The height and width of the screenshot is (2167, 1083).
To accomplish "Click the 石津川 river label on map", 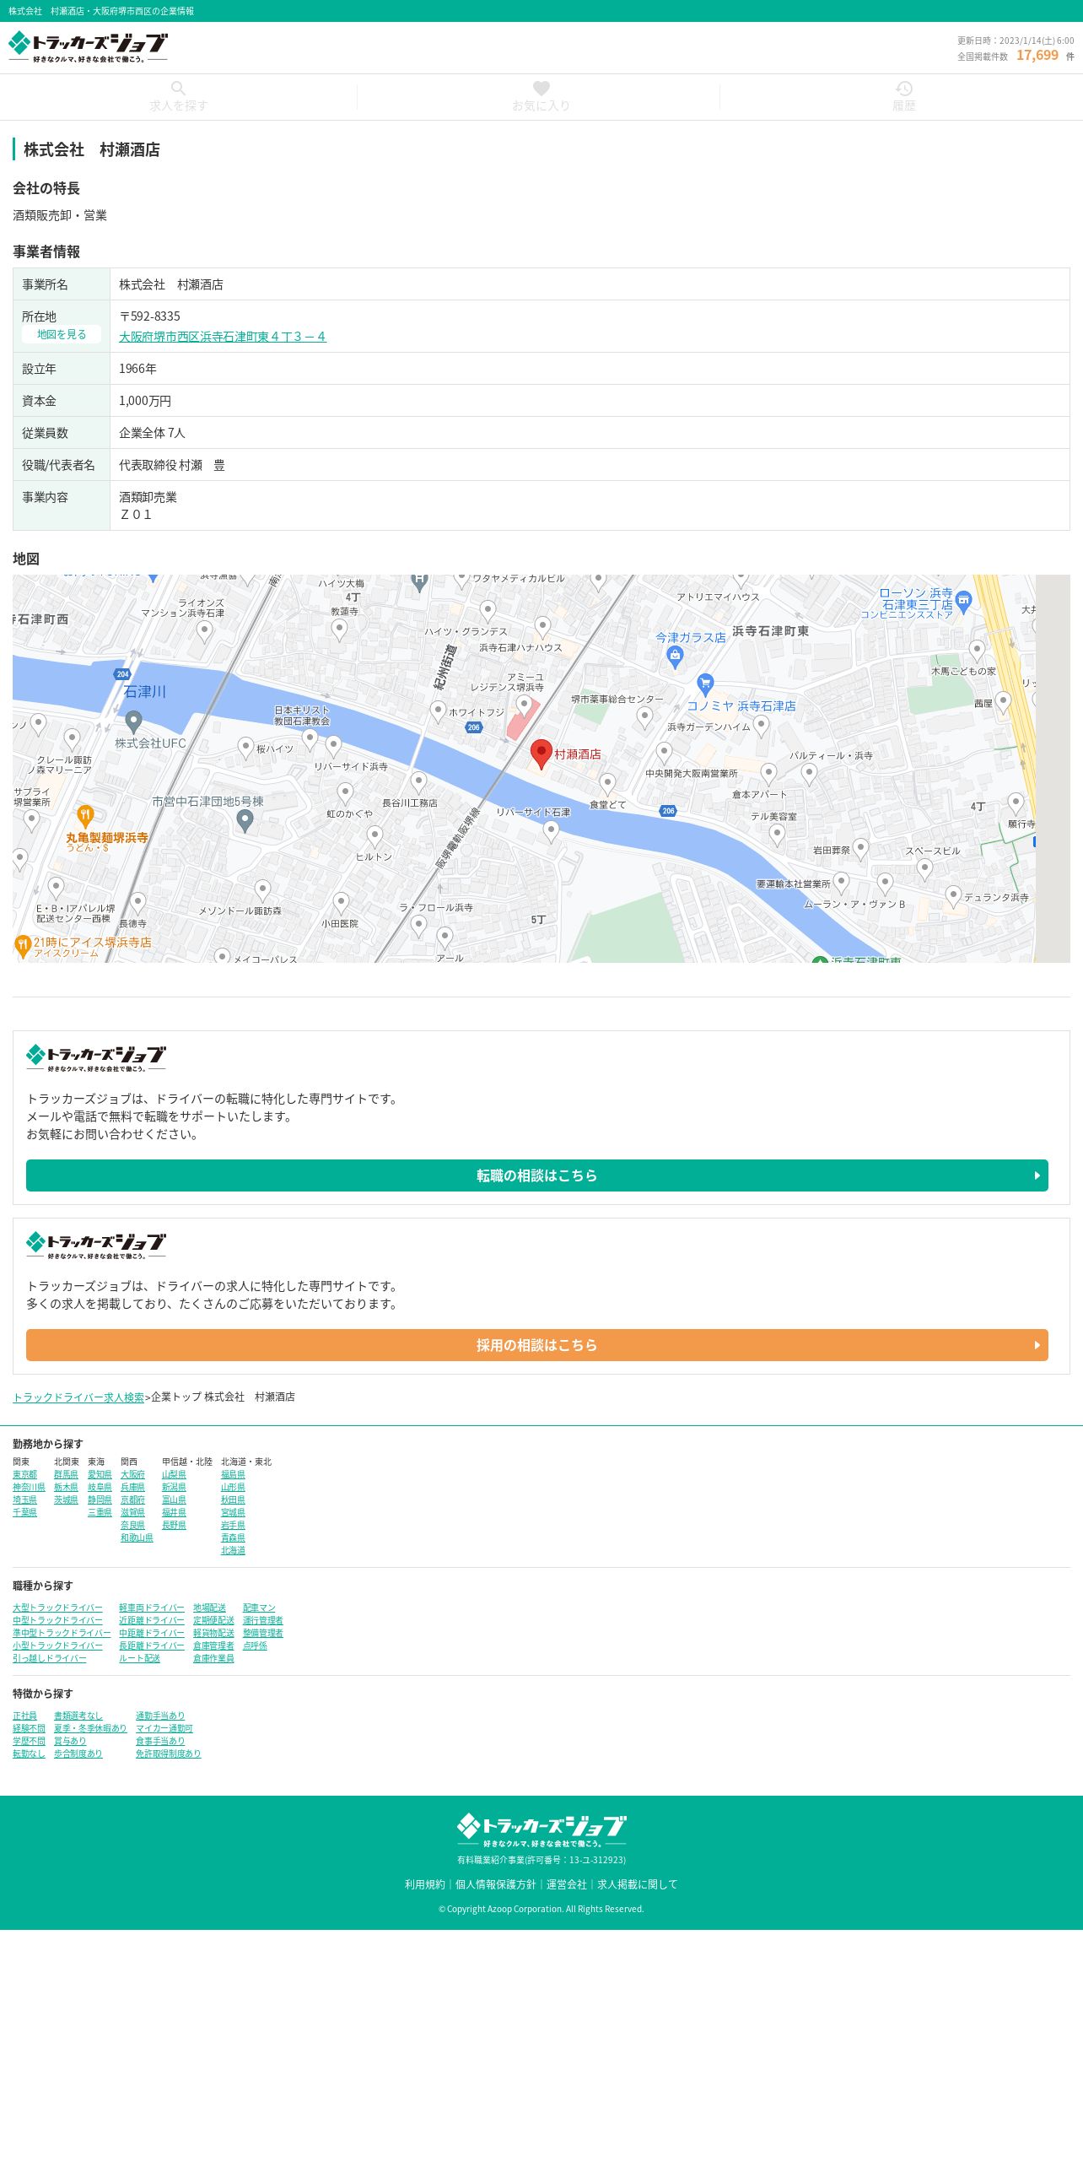I will click(x=145, y=692).
